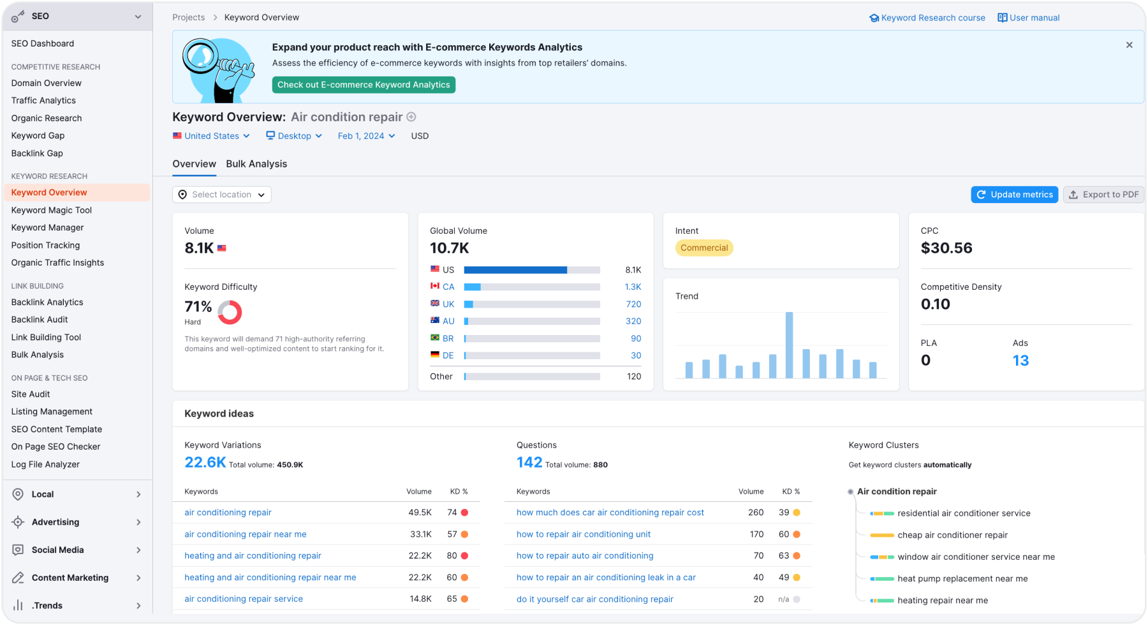
Task: Click the plus icon beside Air condition repair
Action: (x=411, y=117)
